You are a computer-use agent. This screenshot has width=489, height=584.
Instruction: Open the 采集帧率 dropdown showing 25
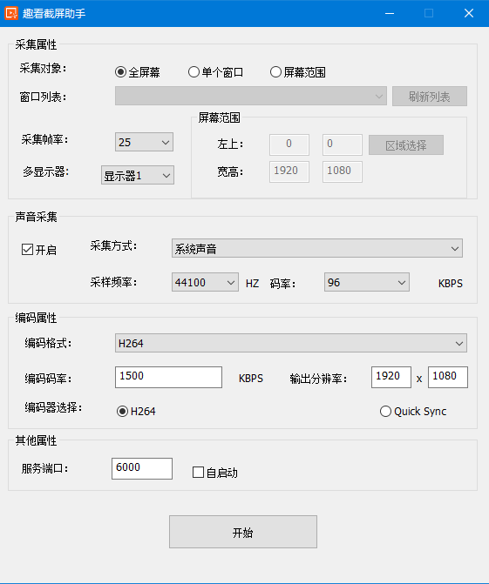point(144,142)
